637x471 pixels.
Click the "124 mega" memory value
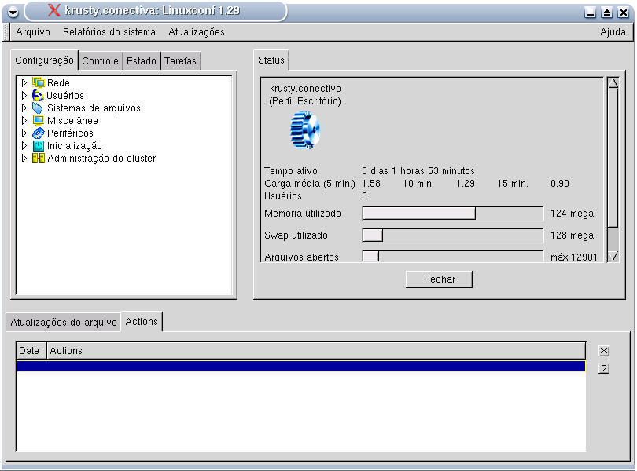pyautogui.click(x=572, y=214)
